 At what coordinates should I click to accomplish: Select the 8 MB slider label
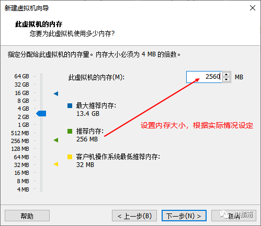(23, 181)
